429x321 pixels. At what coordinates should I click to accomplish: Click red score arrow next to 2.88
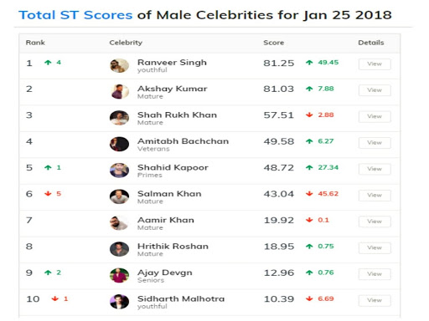[x=309, y=115]
